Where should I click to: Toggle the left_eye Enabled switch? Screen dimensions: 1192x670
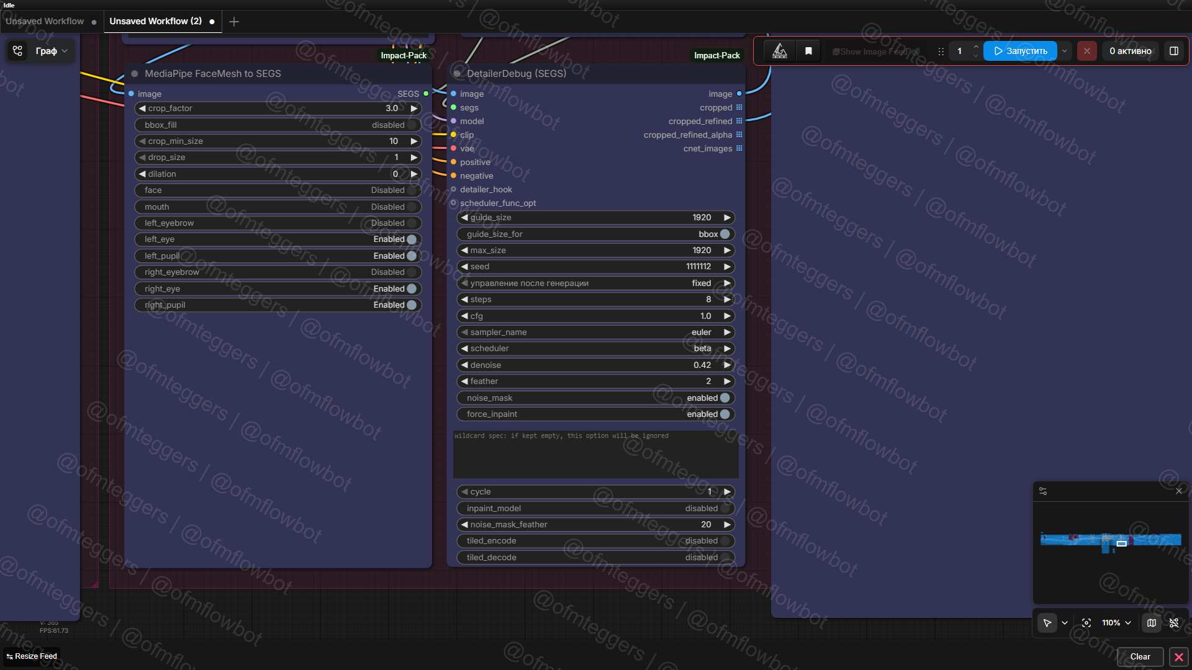pos(411,239)
